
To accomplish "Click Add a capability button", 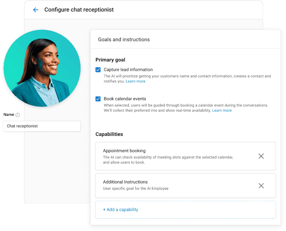I will coord(120,209).
